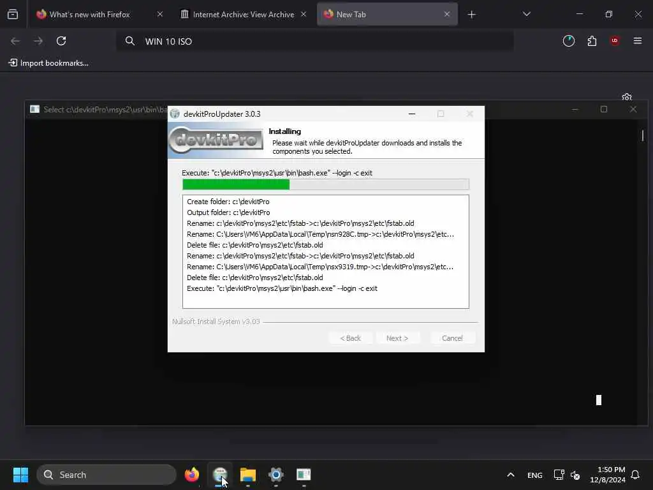Show hidden system tray icons

coord(511,475)
